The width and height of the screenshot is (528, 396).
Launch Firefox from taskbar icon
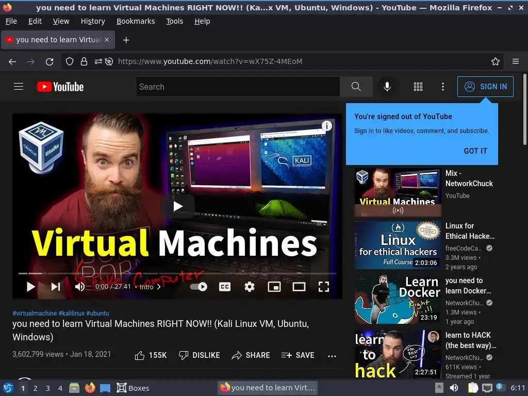click(90, 388)
